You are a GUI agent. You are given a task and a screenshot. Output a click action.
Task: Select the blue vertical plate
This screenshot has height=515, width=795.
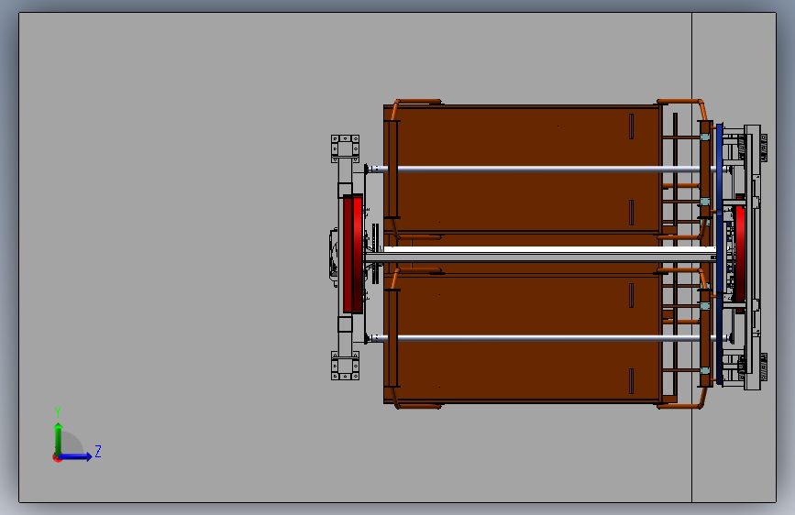(x=720, y=254)
